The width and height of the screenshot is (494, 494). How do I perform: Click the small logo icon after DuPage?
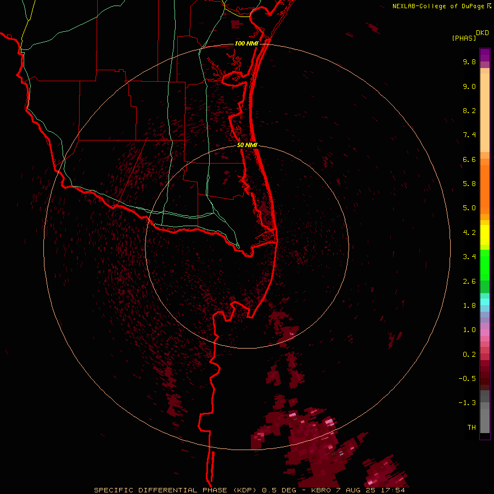[489, 6]
